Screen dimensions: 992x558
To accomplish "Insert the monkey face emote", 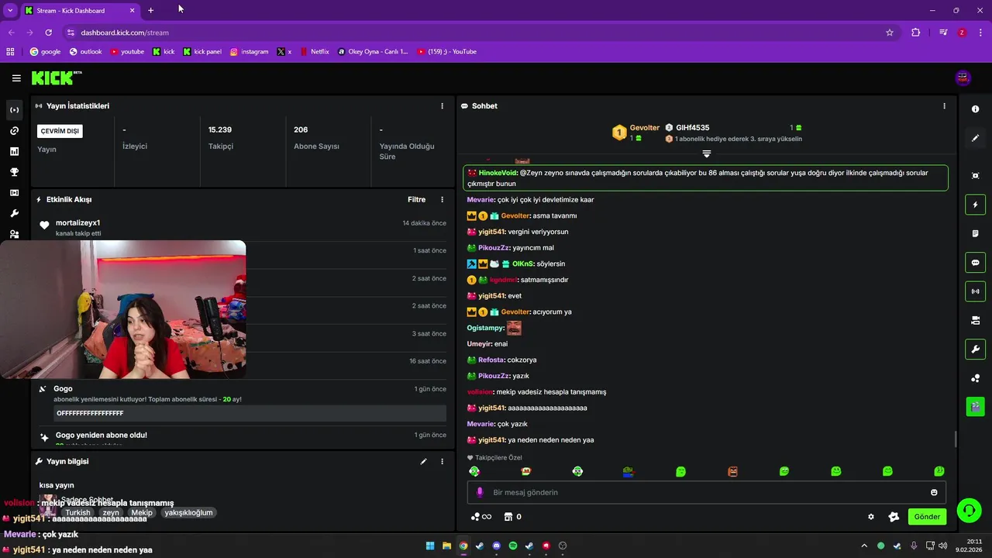I will coord(526,471).
